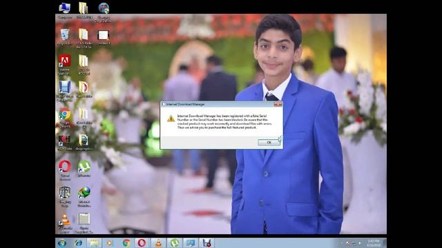Open Windows Explorer from the taskbar

pos(94,243)
